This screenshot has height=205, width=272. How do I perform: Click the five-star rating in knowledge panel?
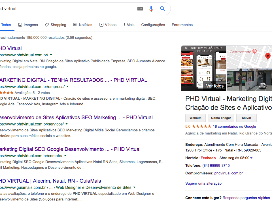[201, 126]
